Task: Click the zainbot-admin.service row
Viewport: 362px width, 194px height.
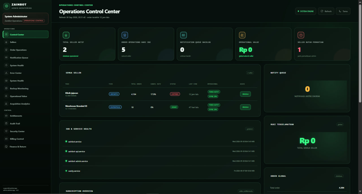Action: (160, 161)
